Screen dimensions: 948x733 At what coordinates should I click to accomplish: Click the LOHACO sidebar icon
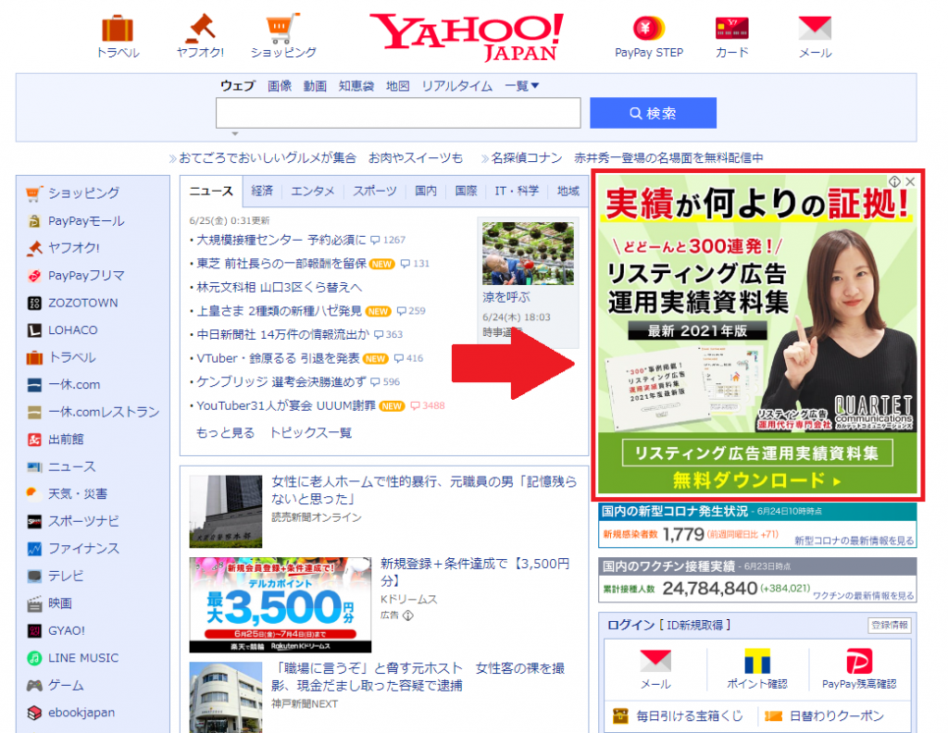pyautogui.click(x=34, y=329)
